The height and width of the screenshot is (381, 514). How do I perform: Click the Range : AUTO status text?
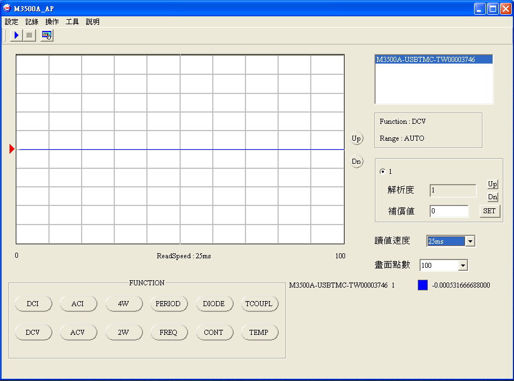pos(402,138)
